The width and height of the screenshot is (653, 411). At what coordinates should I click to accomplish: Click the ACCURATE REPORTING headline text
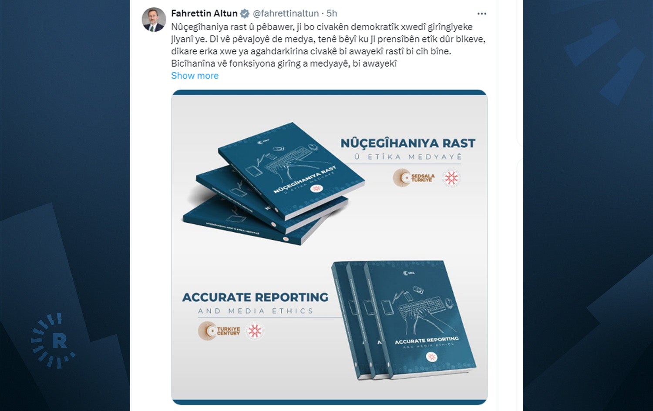(255, 297)
